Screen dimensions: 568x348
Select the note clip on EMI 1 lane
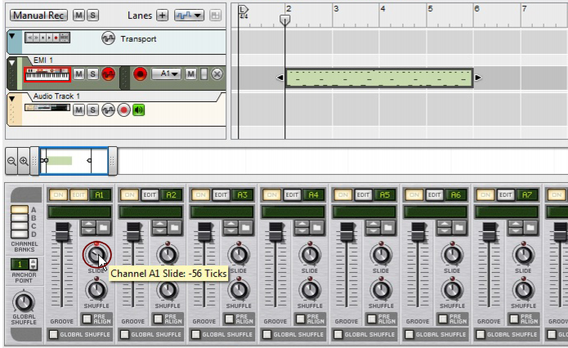tap(379, 78)
